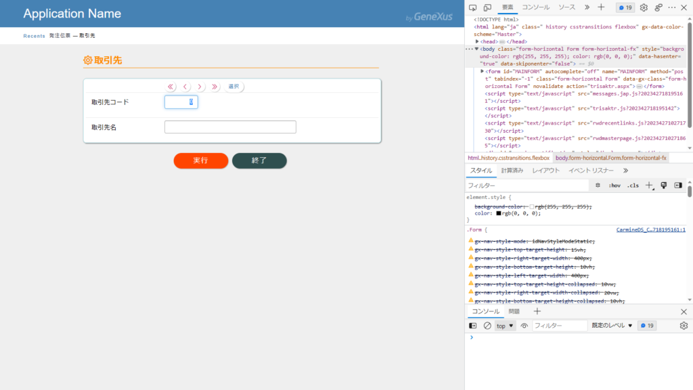
Task: Add a tool to the drawer
Action: (x=537, y=311)
